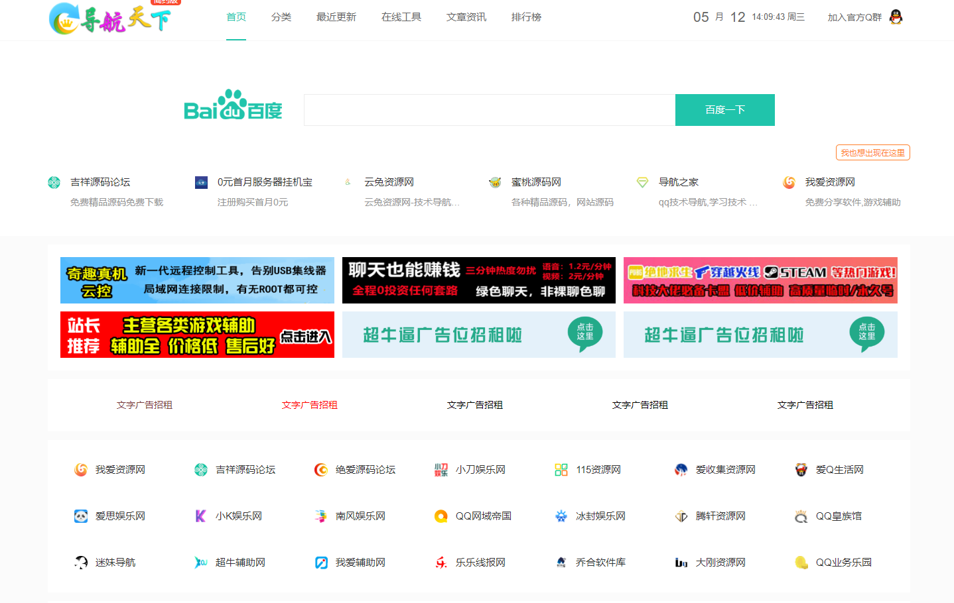Open the red 文字广告招租 link

point(310,405)
